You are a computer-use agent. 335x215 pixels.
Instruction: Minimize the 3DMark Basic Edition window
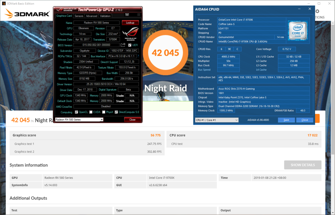click(309, 3)
